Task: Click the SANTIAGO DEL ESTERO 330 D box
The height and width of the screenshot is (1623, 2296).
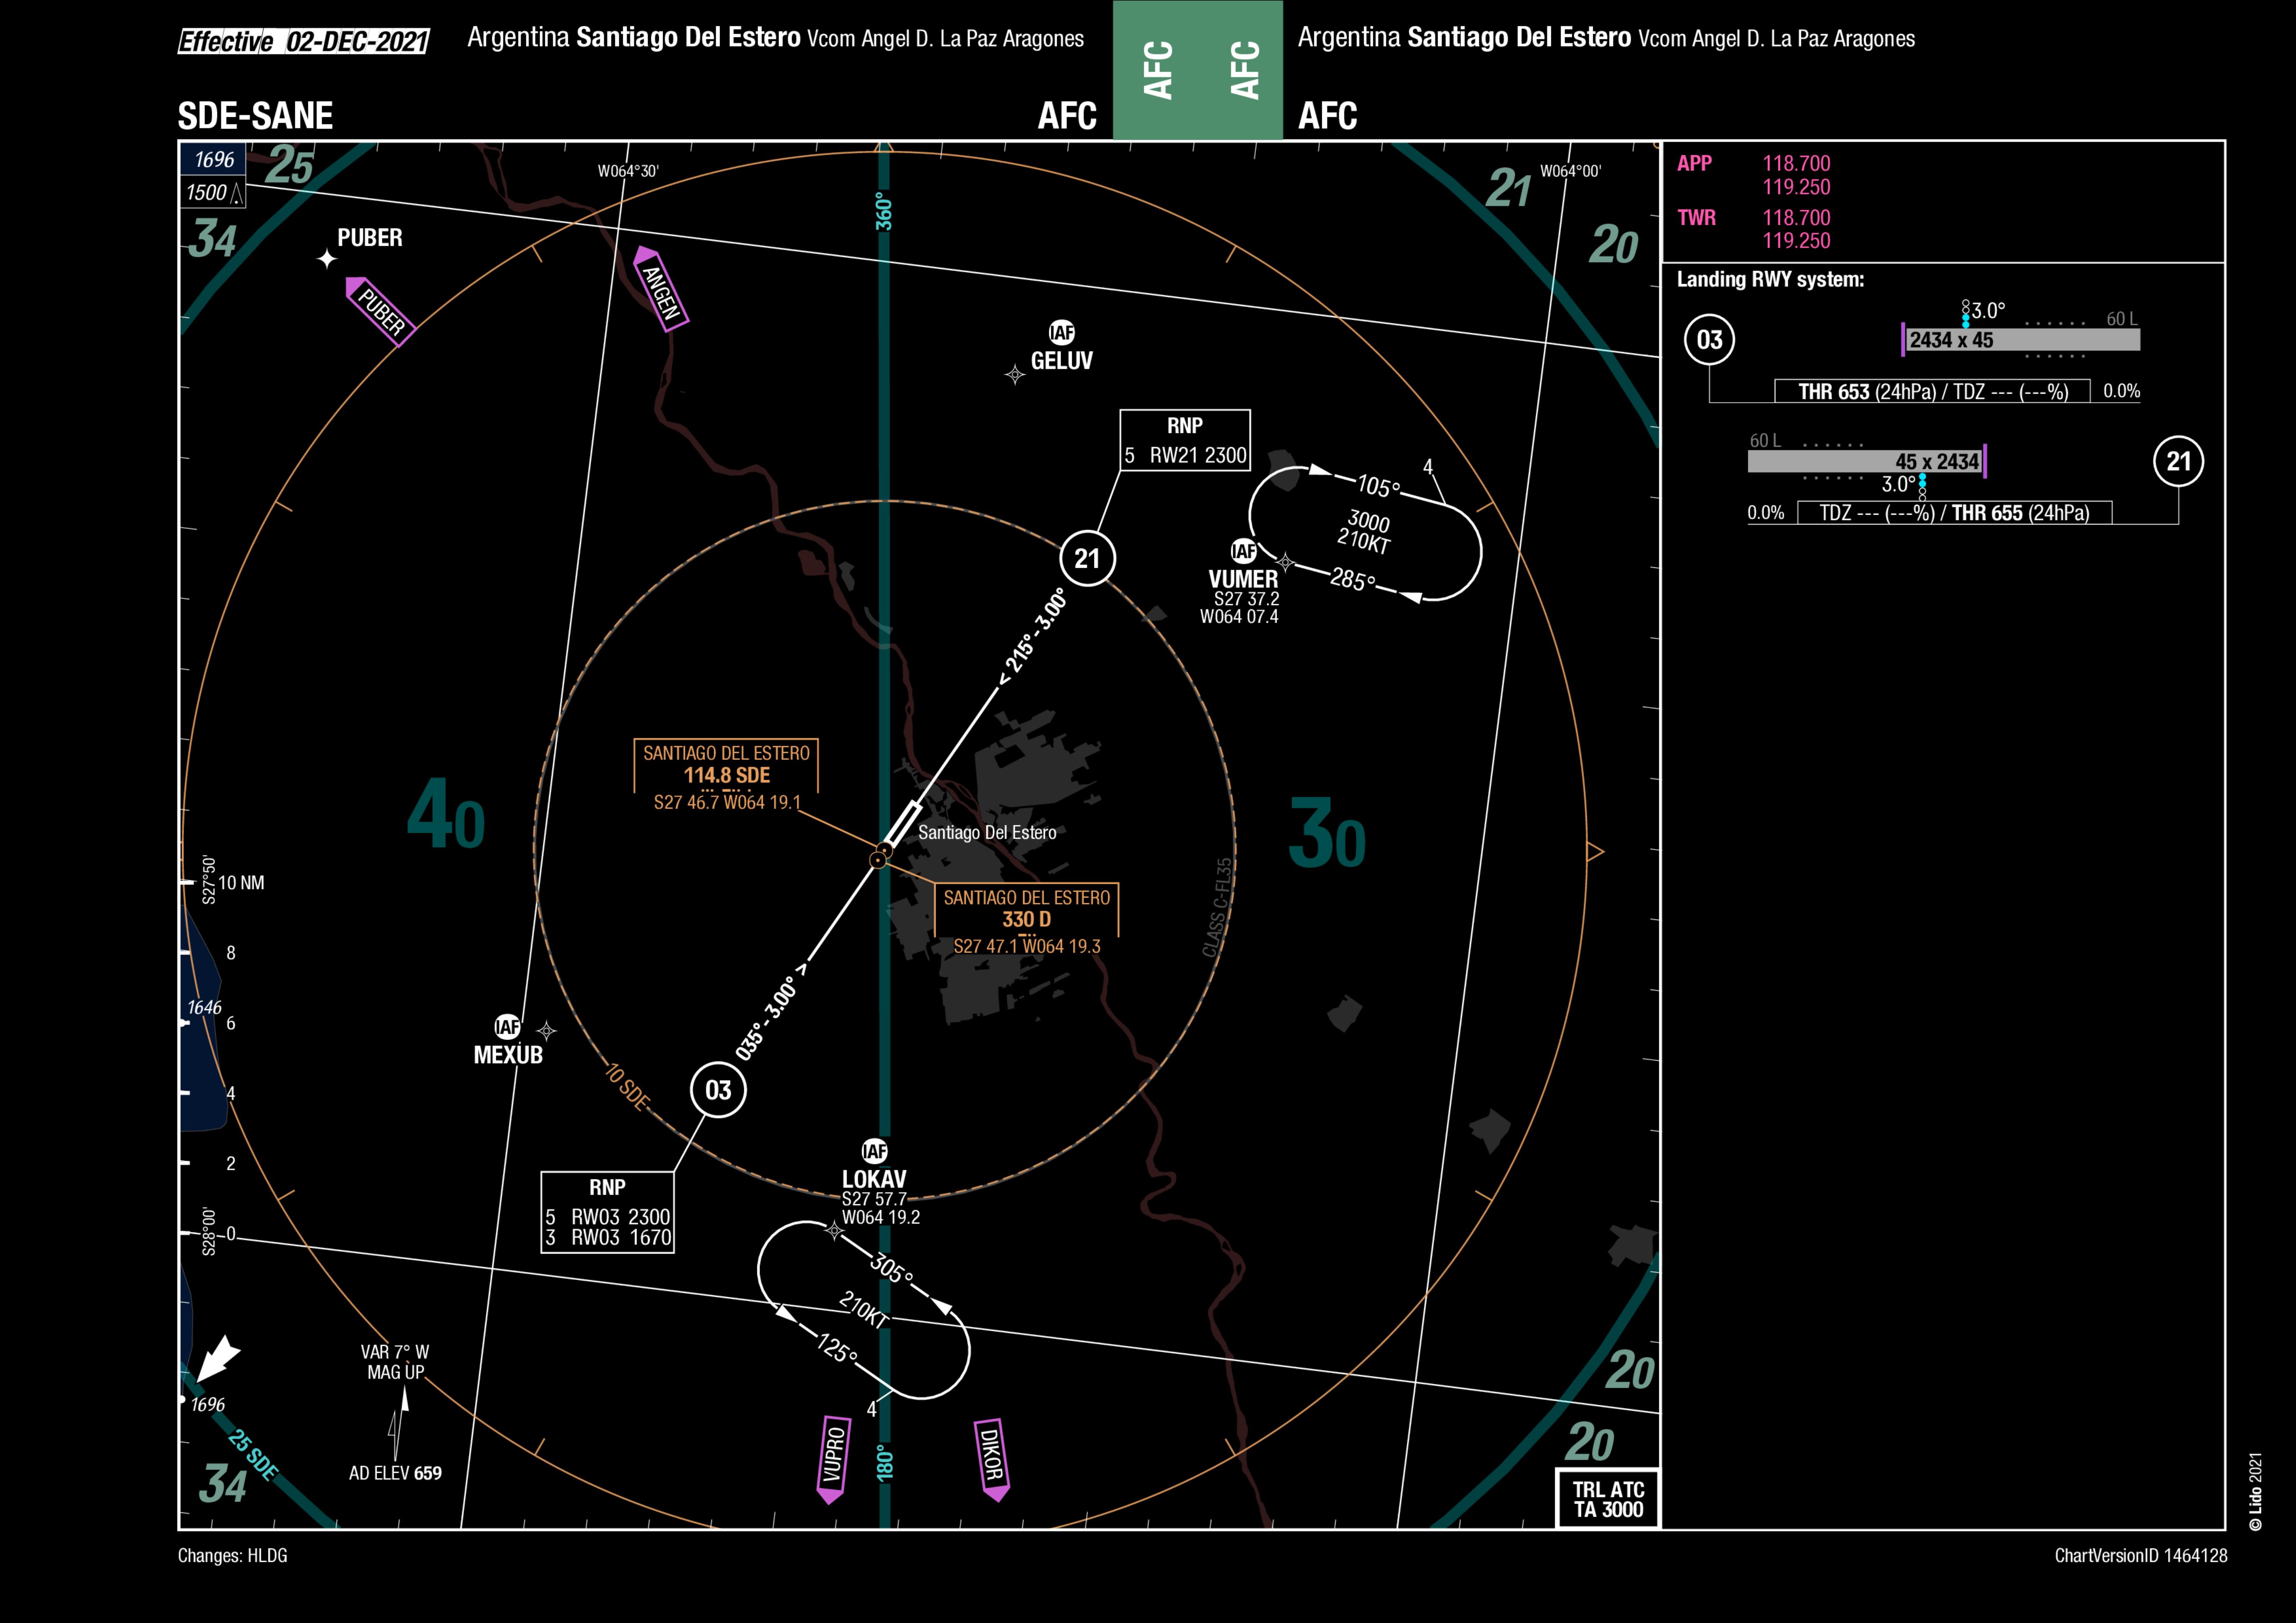Action: (x=1026, y=920)
